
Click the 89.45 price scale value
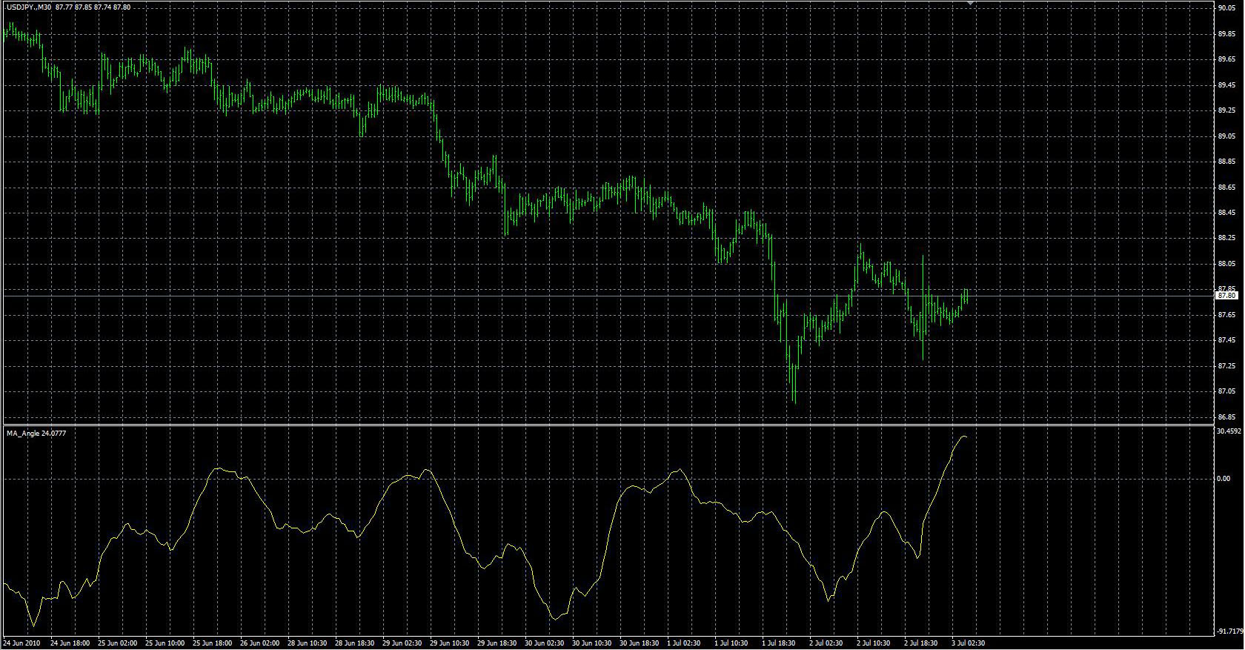(x=1226, y=85)
